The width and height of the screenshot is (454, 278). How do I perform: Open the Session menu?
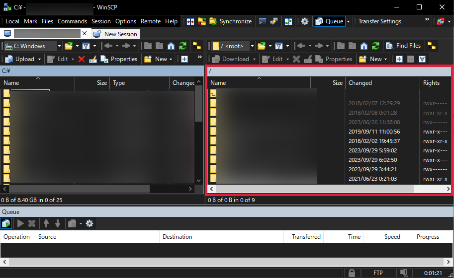pos(101,21)
